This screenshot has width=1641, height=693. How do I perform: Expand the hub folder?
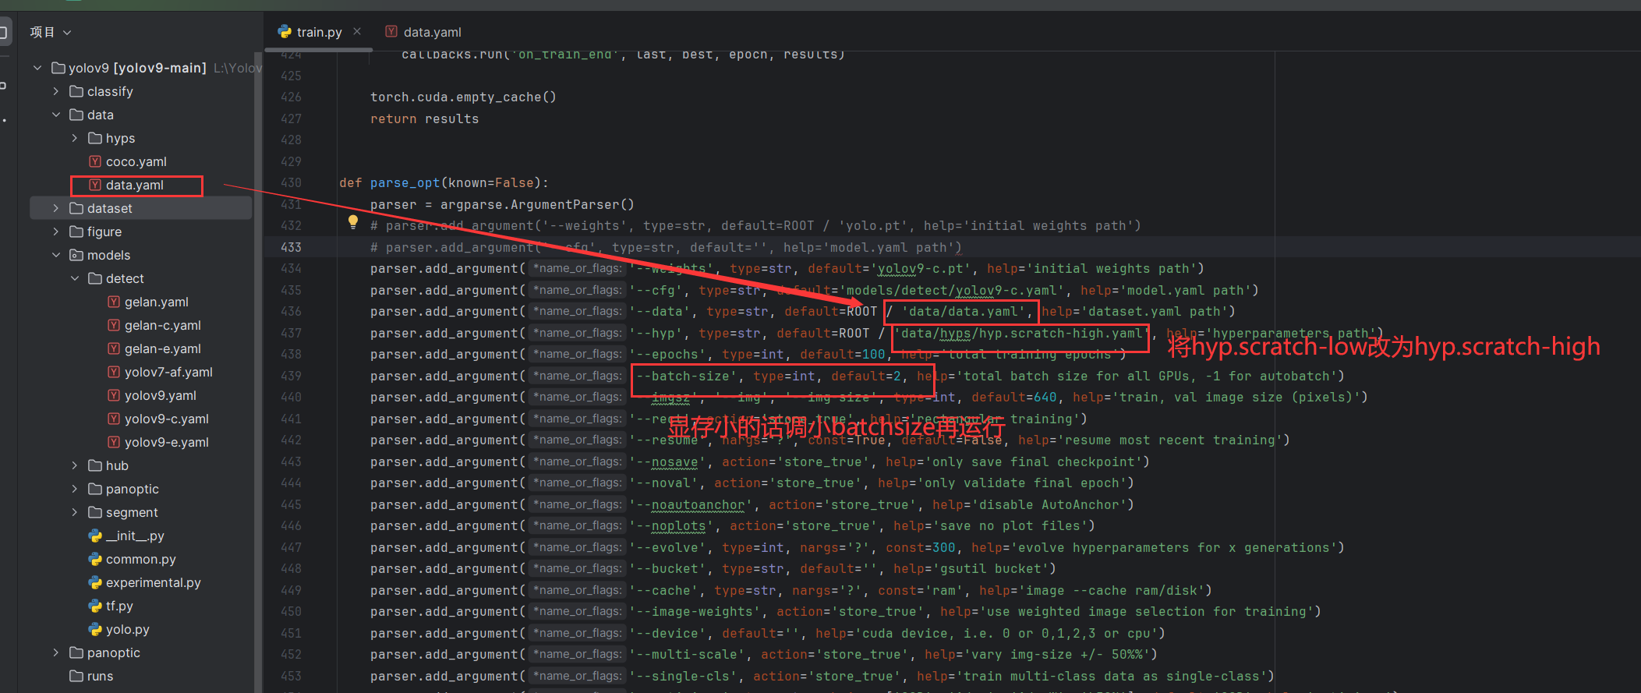(x=75, y=465)
